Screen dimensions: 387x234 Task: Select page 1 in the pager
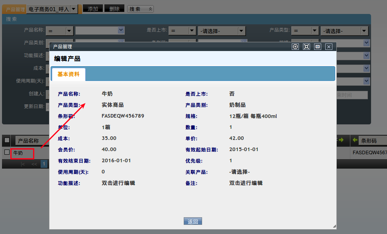[44, 164]
